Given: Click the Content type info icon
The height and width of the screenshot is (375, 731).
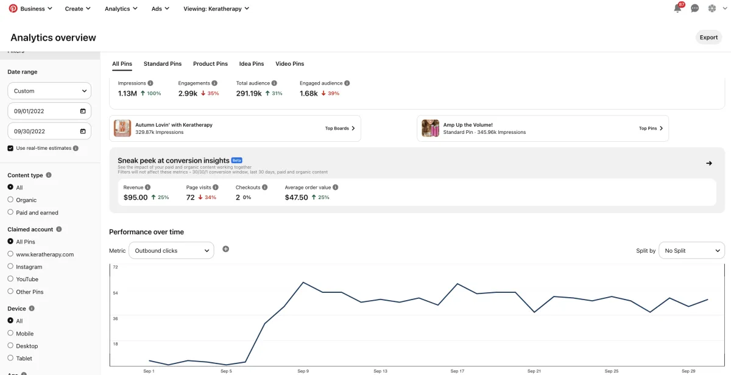Looking at the screenshot, I should pyautogui.click(x=49, y=175).
